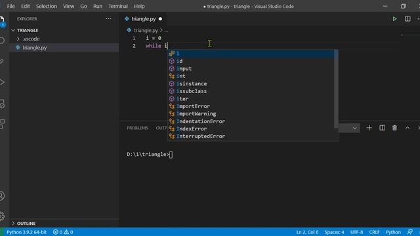Click Python 3.9.2 64-bit interpreter selector
The height and width of the screenshot is (236, 420).
[26, 232]
